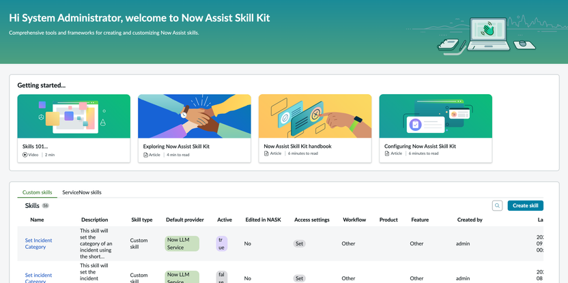Screen dimensions: 568x283
Task: Click the Create skill button
Action: [x=525, y=205]
